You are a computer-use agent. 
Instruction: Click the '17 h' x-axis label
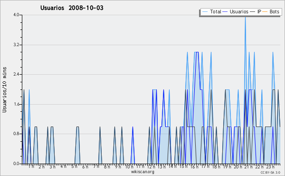[205, 166]
